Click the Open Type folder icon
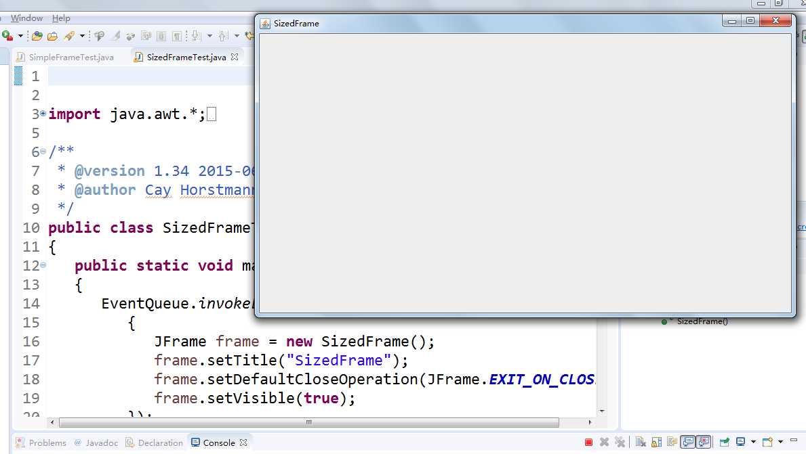Image resolution: width=806 pixels, height=454 pixels. [52, 36]
